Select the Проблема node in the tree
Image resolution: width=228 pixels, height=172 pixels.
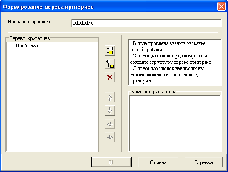coord(27,46)
